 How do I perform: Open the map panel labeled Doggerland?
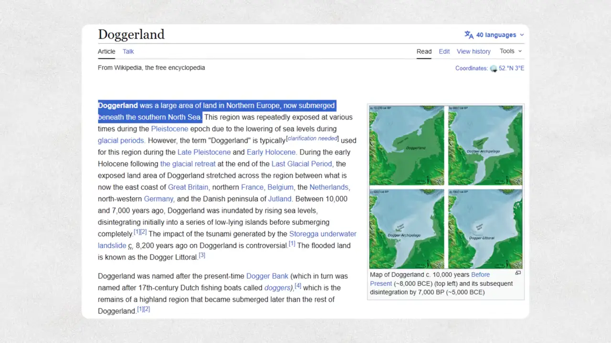point(406,145)
